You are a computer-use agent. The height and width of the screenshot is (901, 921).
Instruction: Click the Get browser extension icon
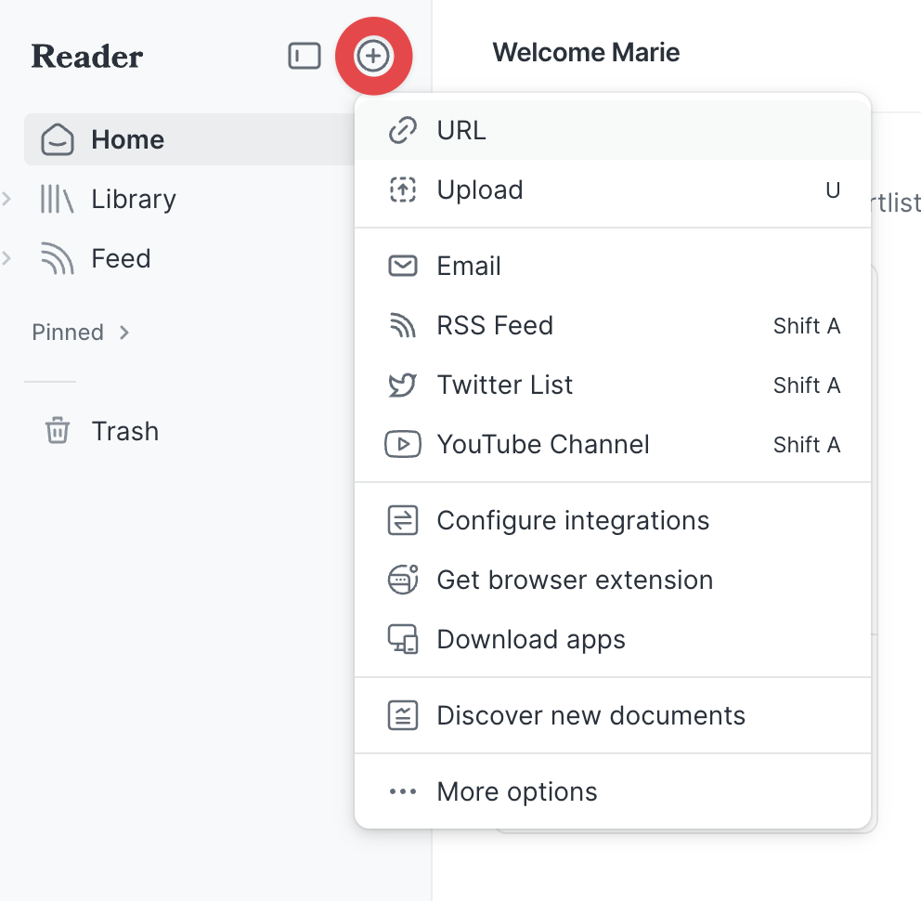pyautogui.click(x=402, y=580)
